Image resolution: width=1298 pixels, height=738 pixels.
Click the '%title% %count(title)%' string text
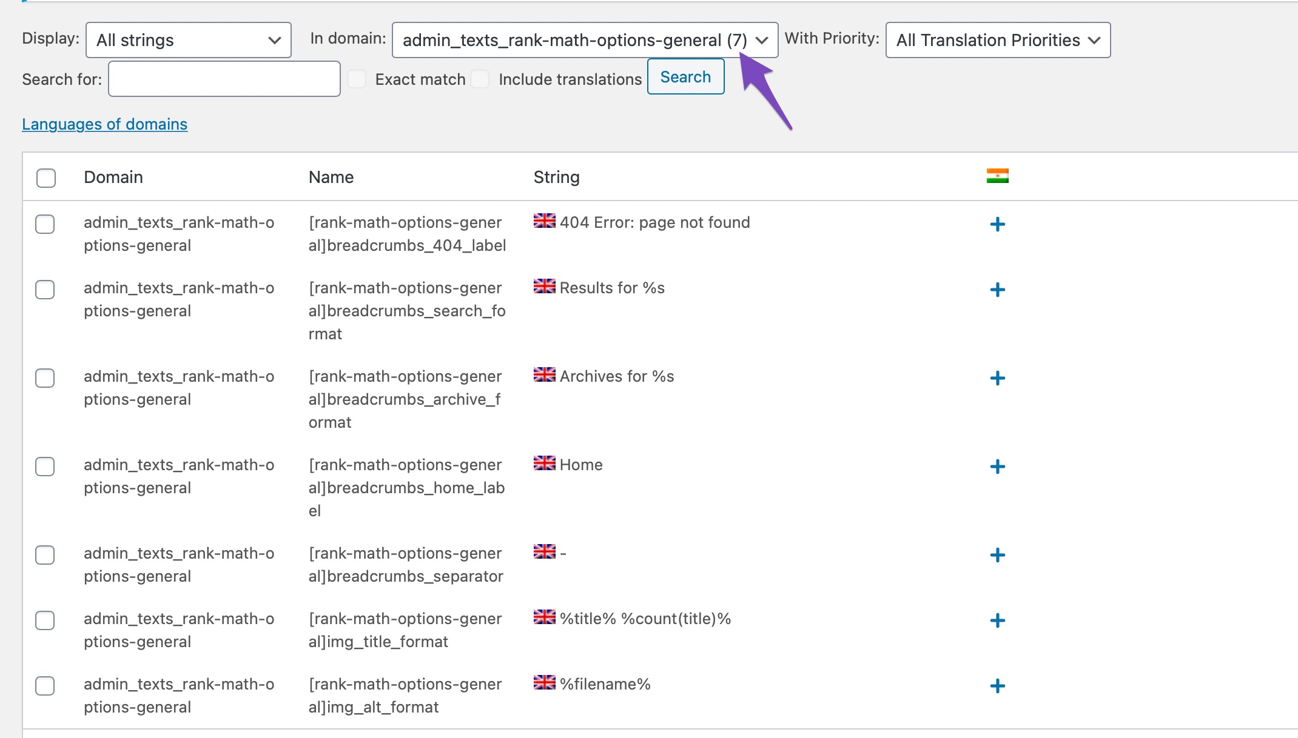[645, 619]
